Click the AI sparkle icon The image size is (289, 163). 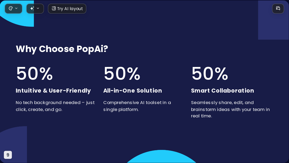click(x=32, y=8)
